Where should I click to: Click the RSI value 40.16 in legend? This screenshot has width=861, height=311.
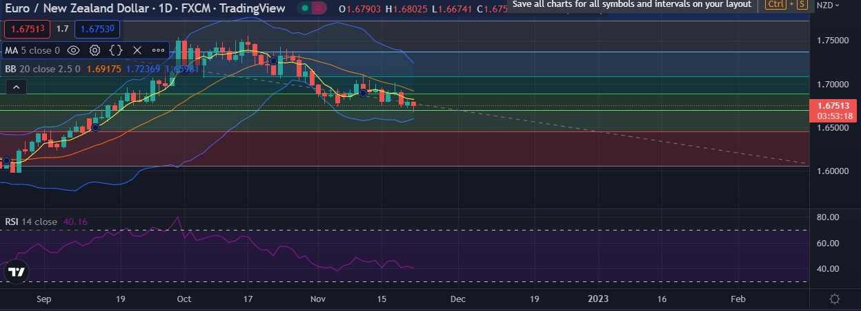click(75, 222)
